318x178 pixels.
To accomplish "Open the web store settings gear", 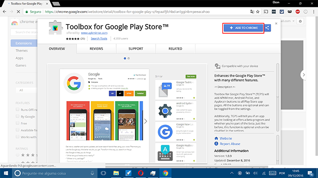I will tap(300, 21).
